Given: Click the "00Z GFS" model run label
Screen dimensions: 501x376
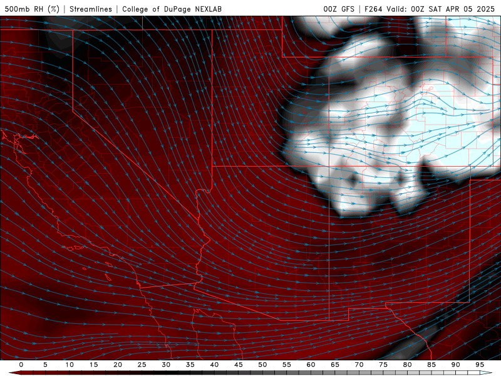Looking at the screenshot, I should 339,9.
